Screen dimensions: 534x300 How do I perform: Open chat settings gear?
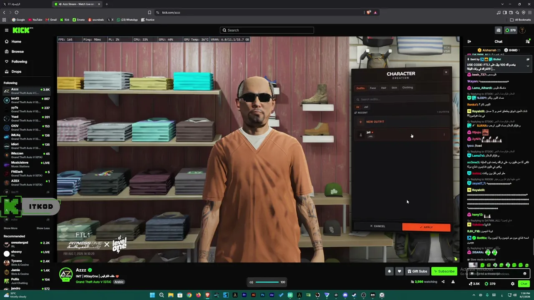pyautogui.click(x=513, y=284)
